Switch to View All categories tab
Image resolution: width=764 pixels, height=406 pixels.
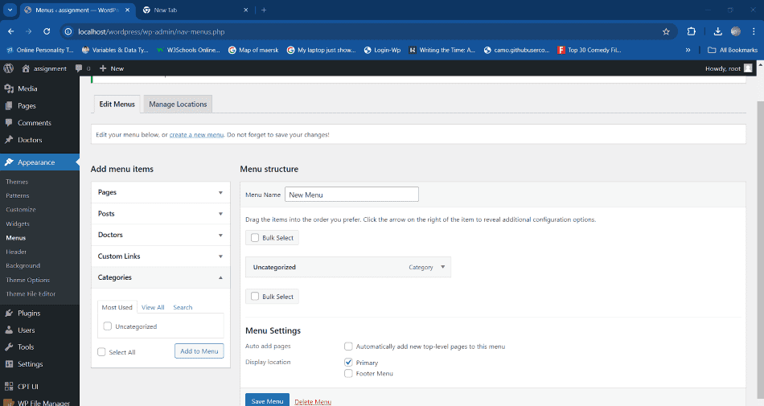[x=153, y=307]
